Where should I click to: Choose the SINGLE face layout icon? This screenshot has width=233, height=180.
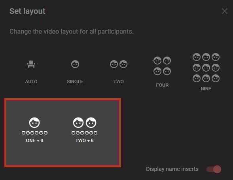pos(75,64)
